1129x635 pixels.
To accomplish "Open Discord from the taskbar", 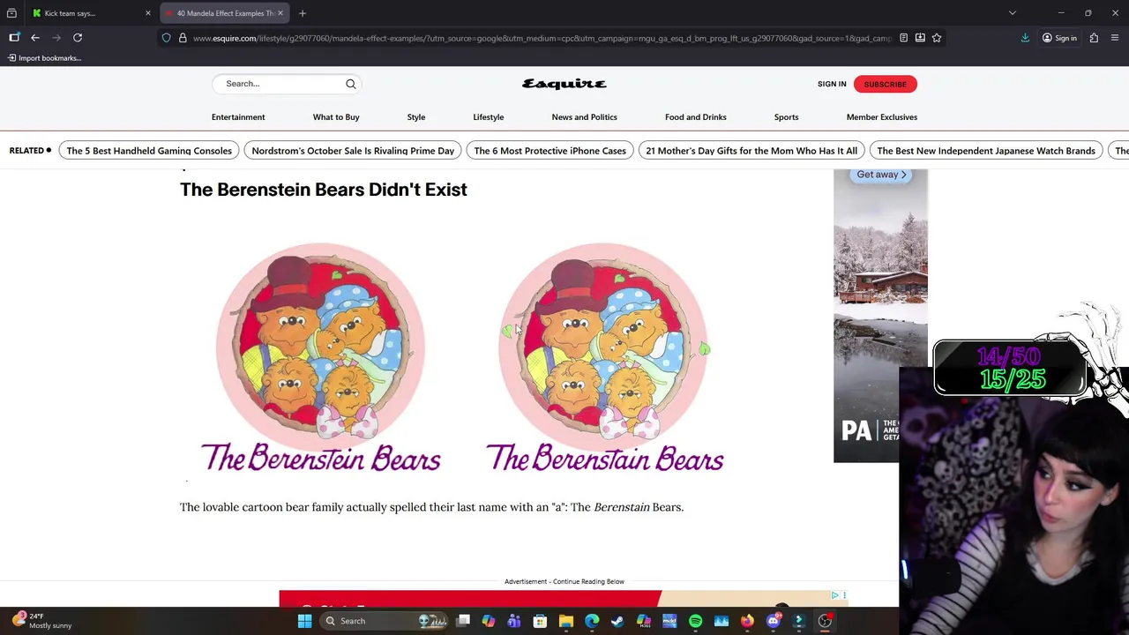I will [774, 621].
